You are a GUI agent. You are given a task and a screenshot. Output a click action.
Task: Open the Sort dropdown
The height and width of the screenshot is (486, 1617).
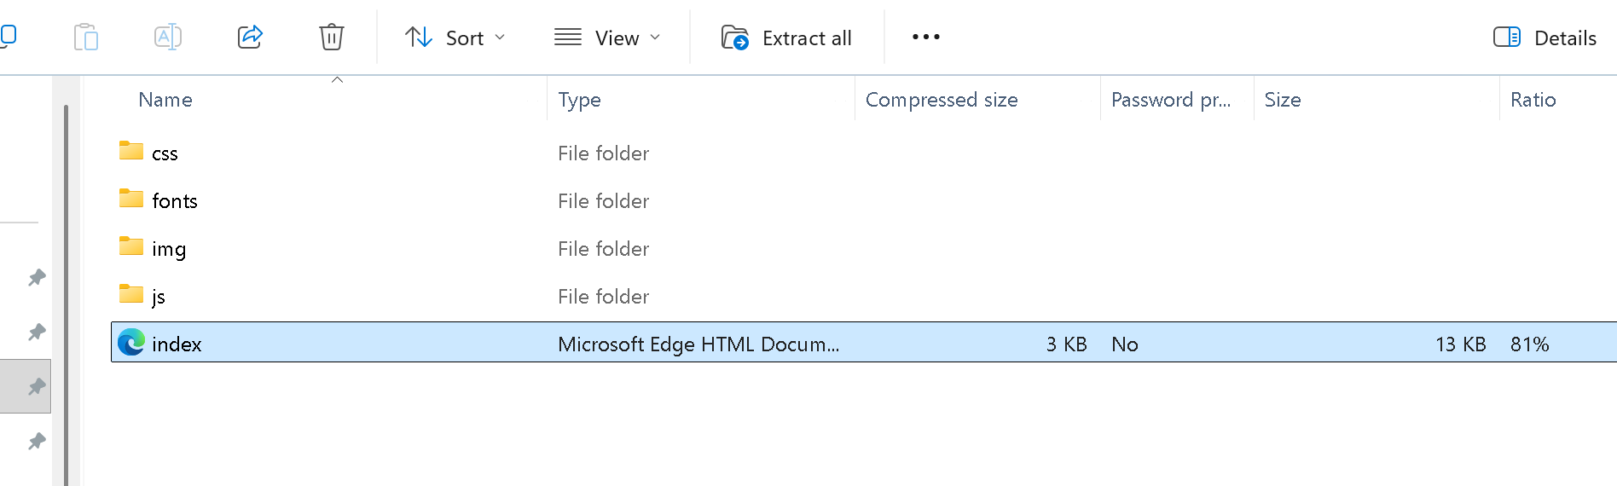tap(455, 38)
